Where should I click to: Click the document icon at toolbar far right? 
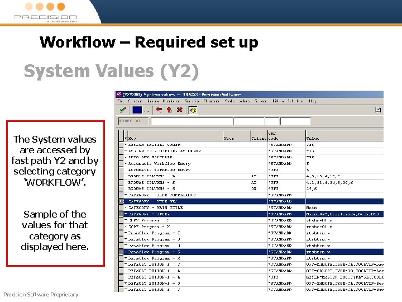(x=378, y=110)
